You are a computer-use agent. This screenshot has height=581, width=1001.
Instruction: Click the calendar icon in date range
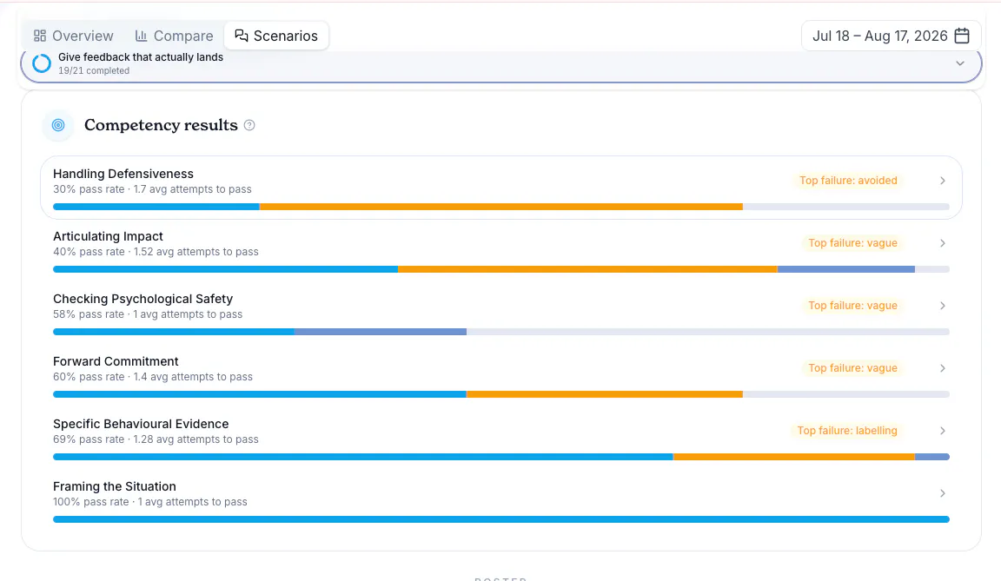961,36
